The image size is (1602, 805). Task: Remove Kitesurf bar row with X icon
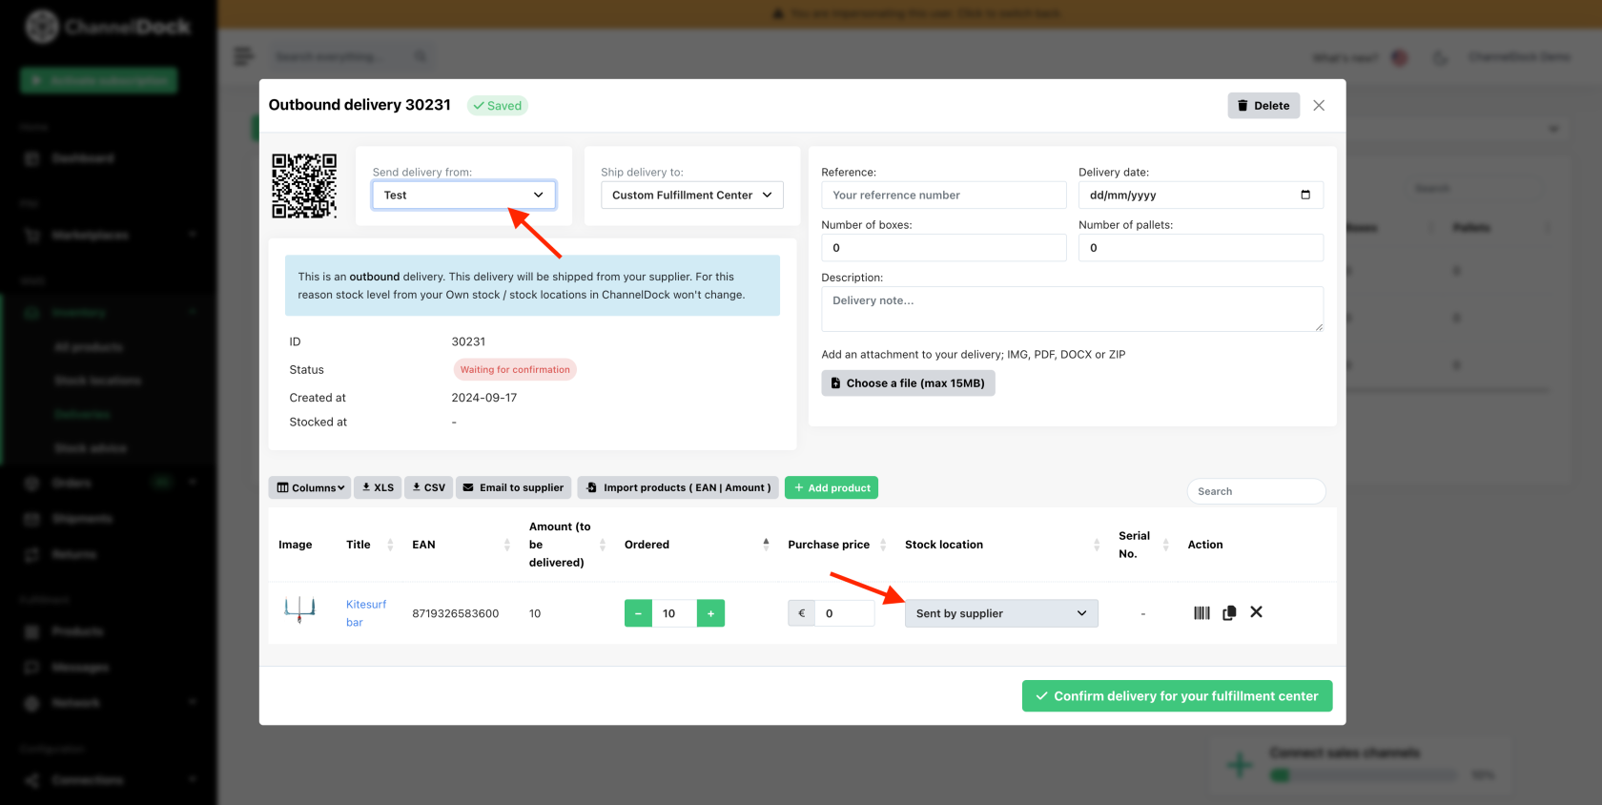coord(1257,612)
